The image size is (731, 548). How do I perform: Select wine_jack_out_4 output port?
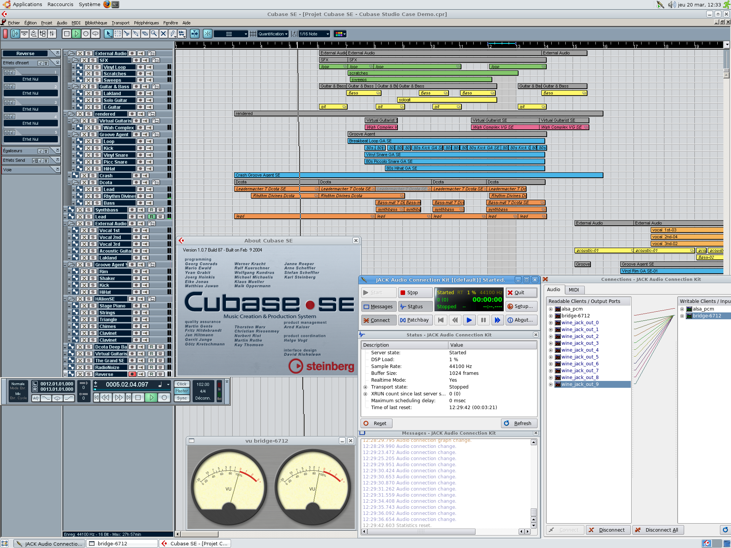pos(579,350)
